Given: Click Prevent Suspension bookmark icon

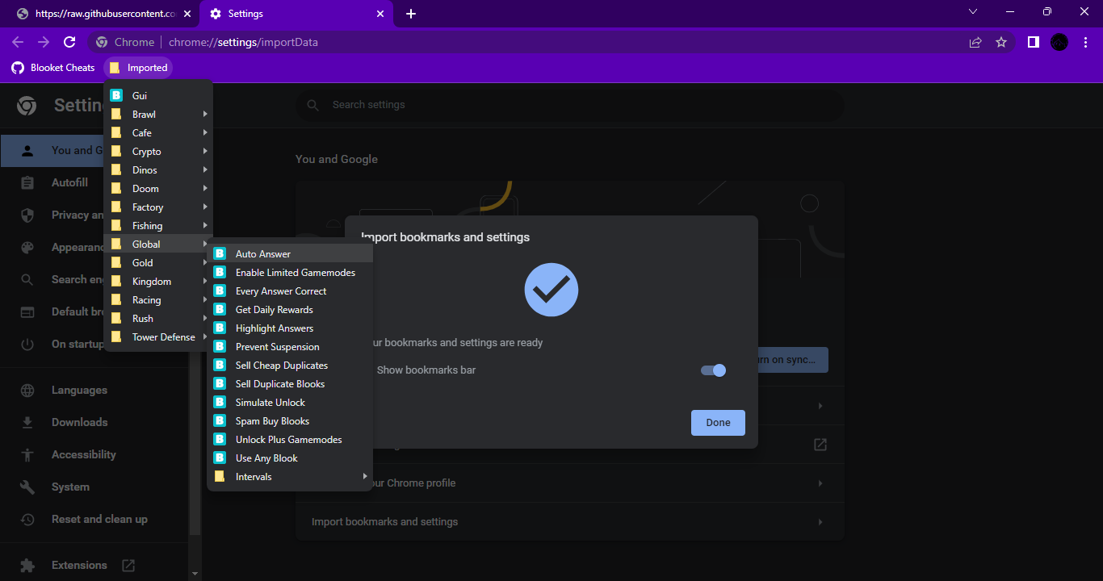Looking at the screenshot, I should pyautogui.click(x=219, y=346).
